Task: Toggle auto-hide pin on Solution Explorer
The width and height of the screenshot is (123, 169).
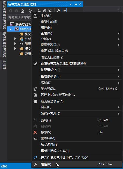Action: pos(75,4)
